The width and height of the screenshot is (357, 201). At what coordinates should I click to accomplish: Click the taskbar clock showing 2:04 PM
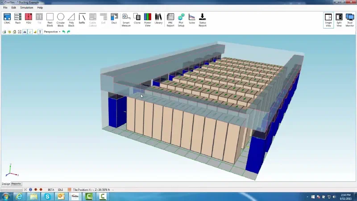click(x=345, y=197)
